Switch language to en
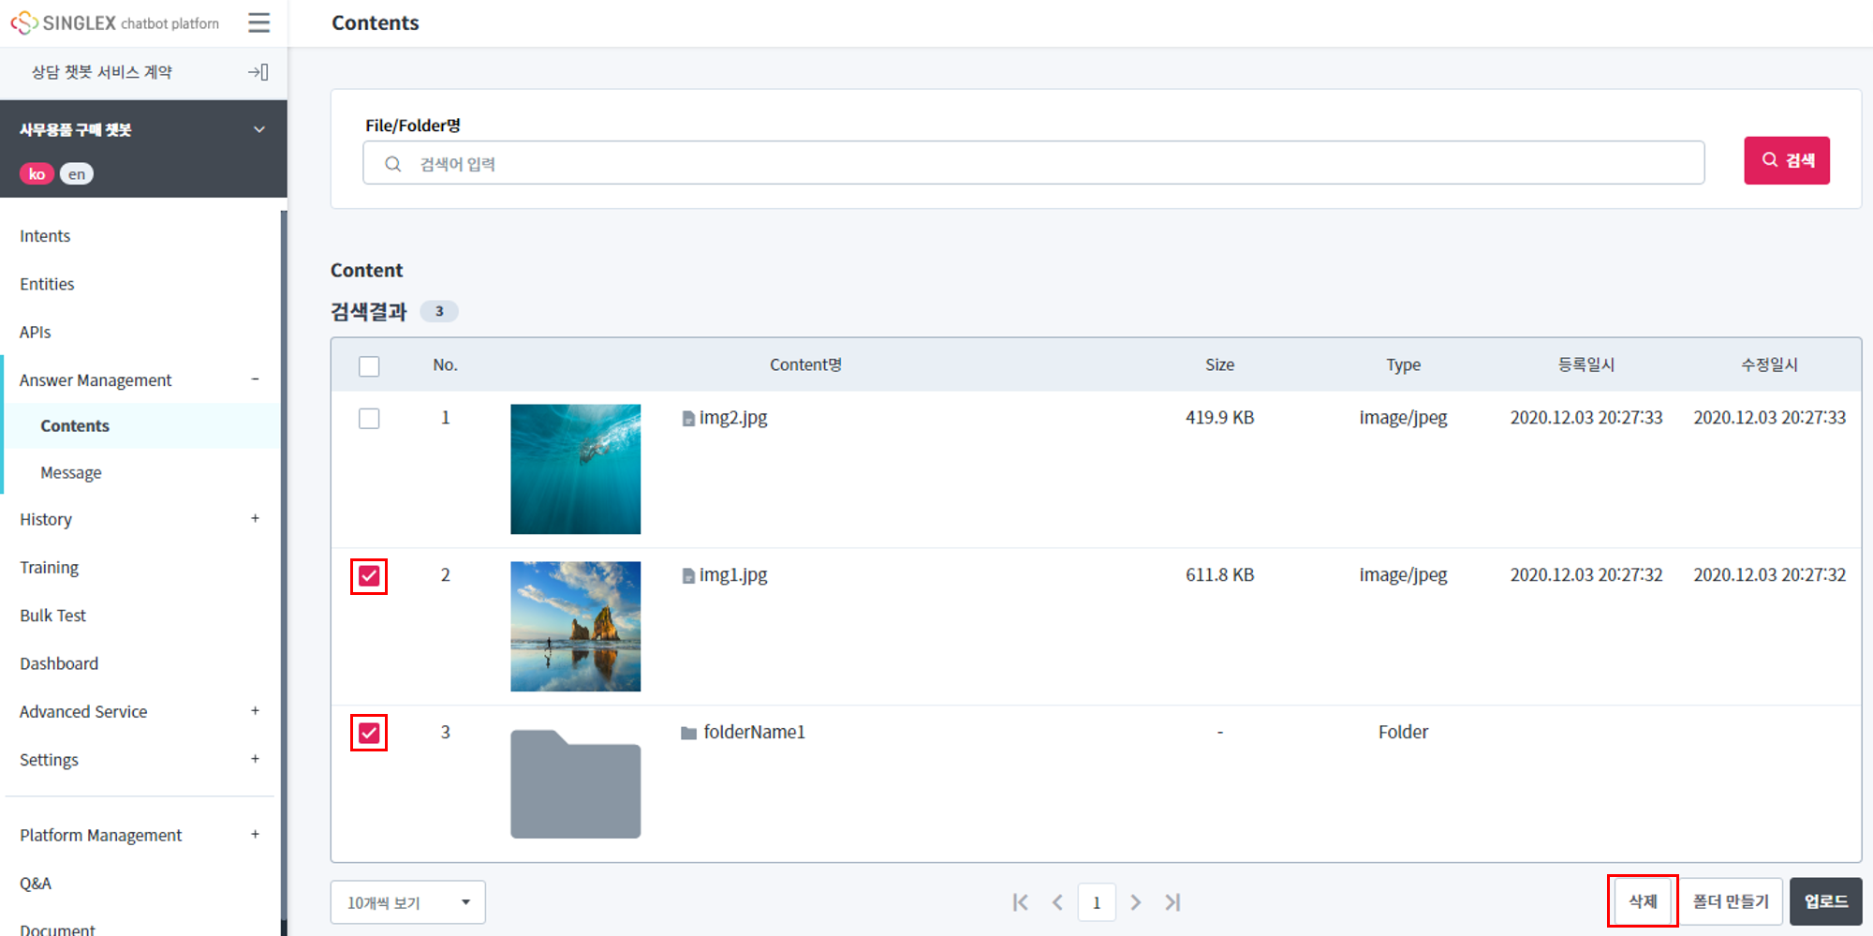 pyautogui.click(x=77, y=174)
